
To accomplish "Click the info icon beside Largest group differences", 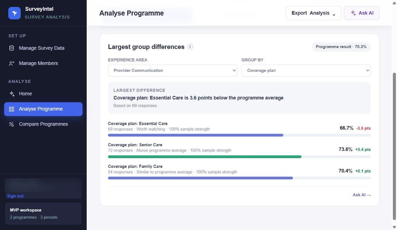I will pos(190,47).
